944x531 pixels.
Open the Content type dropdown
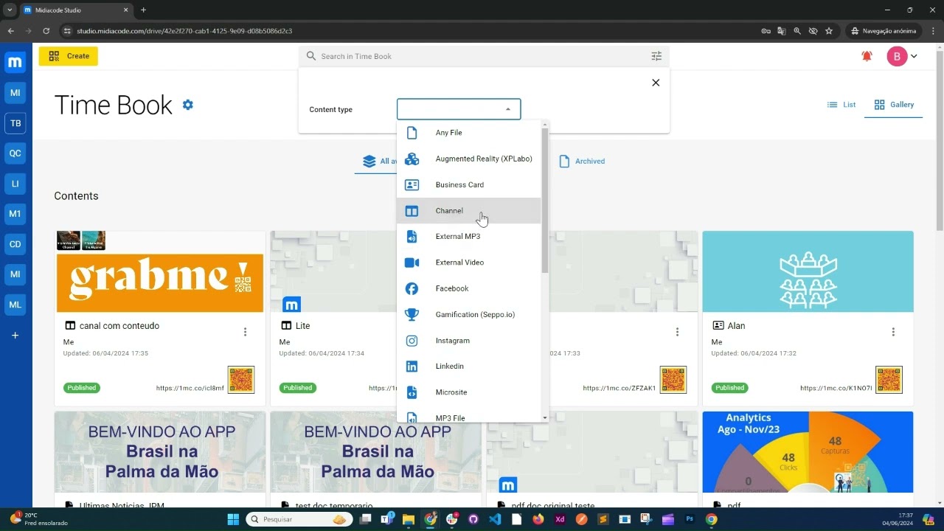tap(459, 109)
